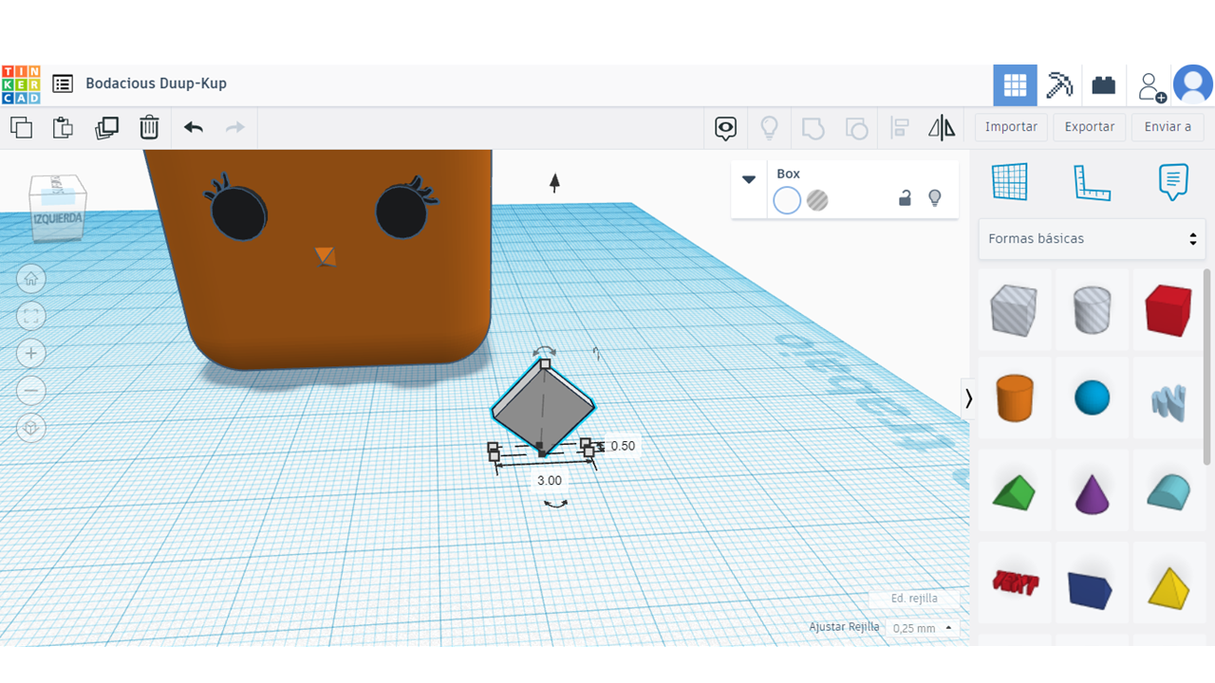Collapse the Box inspector panel
This screenshot has width=1215, height=683.
[749, 179]
